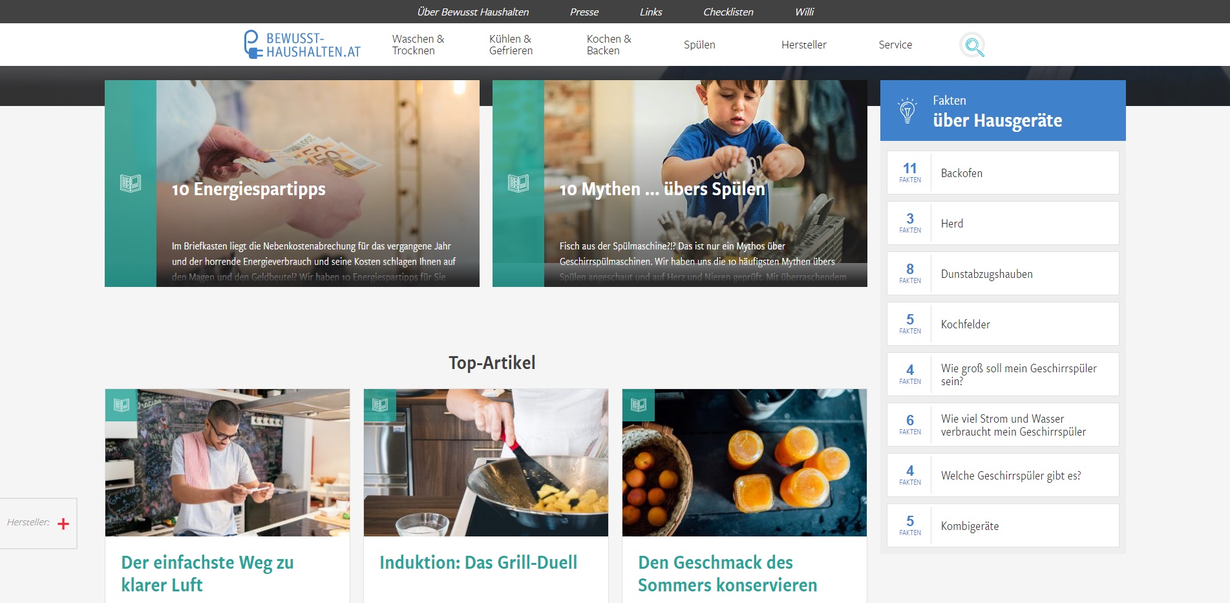The height and width of the screenshot is (603, 1230).
Task: Open the Waschen & Trocknen menu
Action: click(x=418, y=45)
